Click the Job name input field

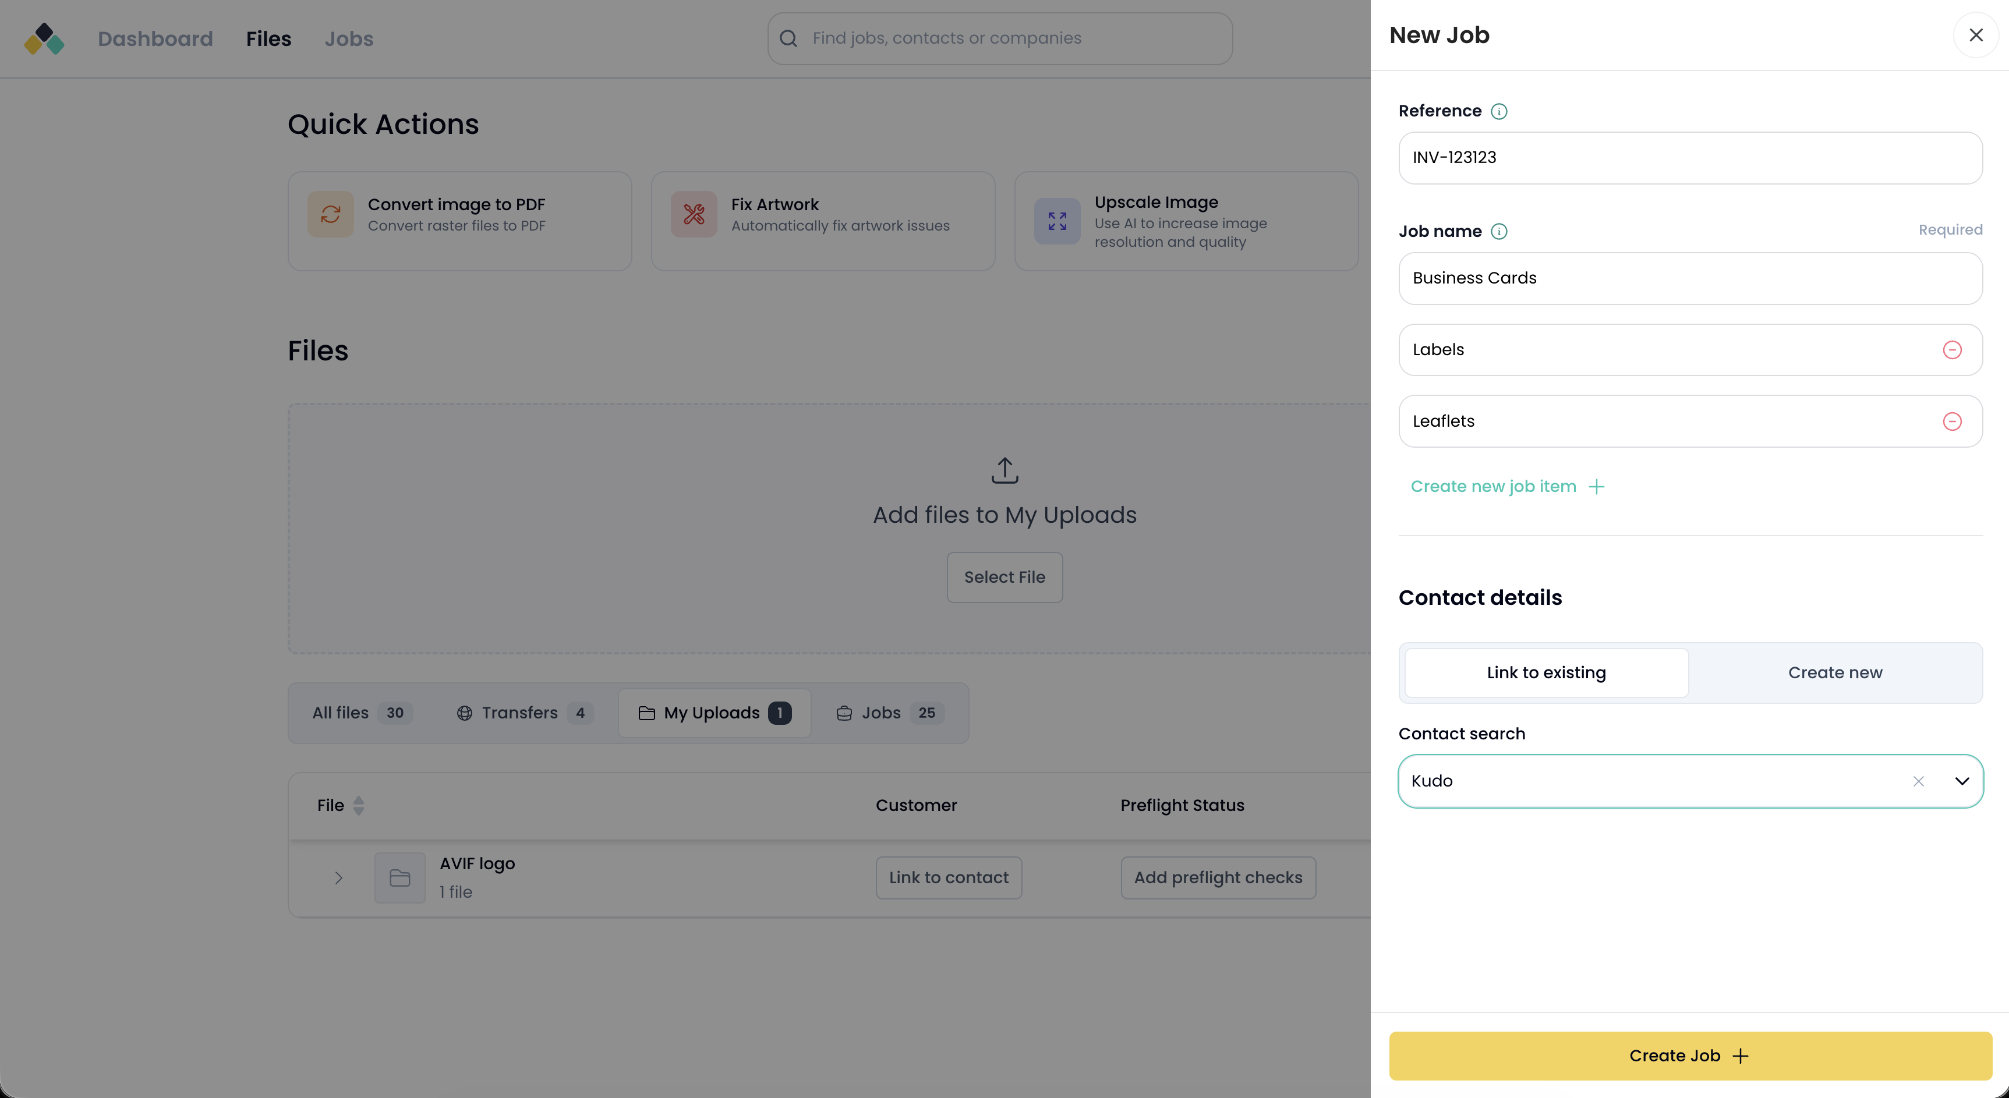click(x=1689, y=278)
